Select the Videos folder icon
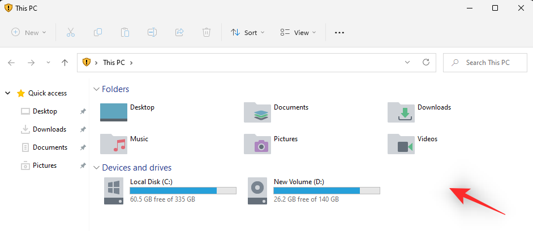Viewport: 533px width, 231px height. [x=401, y=144]
